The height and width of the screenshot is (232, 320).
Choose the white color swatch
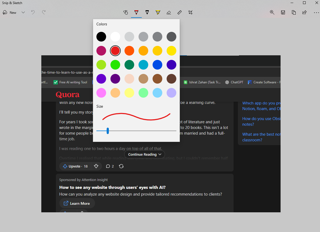point(115,37)
